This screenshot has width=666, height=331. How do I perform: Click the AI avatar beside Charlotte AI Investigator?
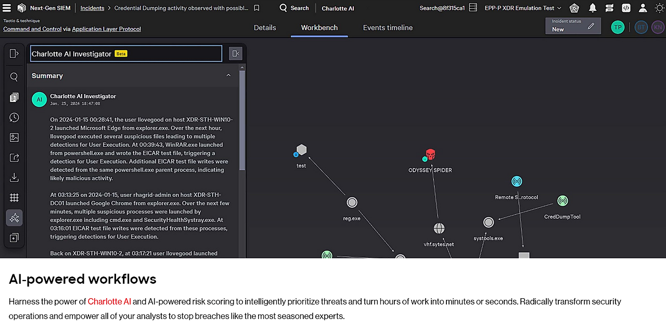click(39, 99)
